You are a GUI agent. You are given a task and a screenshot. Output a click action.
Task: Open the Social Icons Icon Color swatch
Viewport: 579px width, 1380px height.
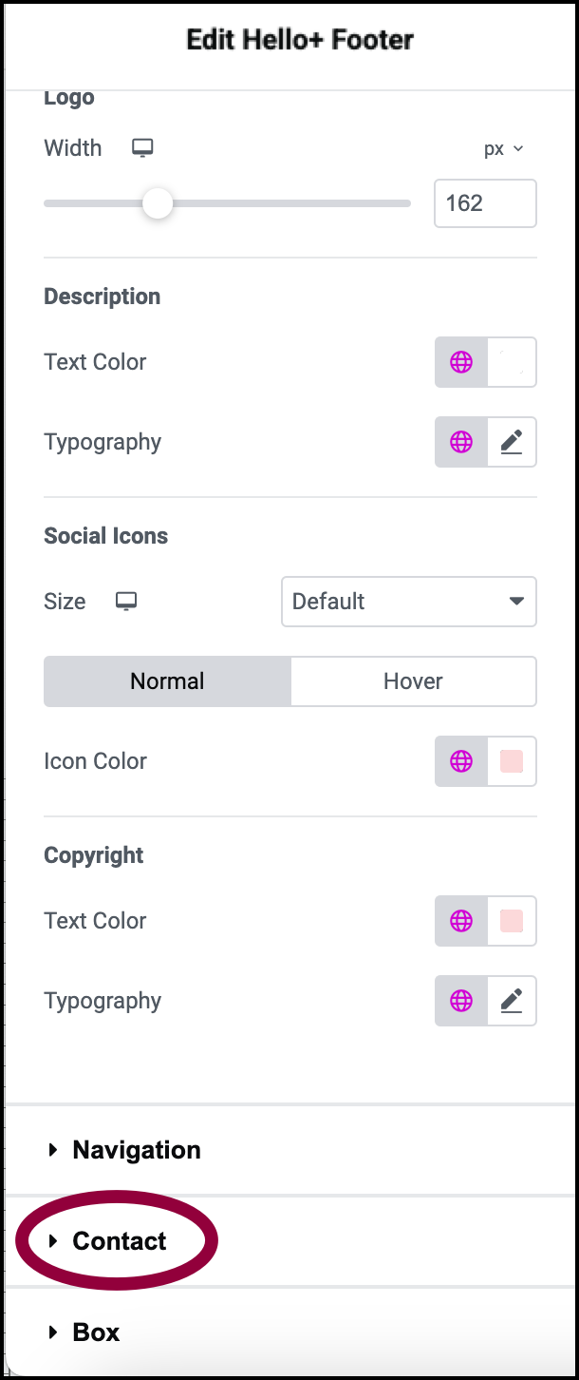tap(512, 761)
